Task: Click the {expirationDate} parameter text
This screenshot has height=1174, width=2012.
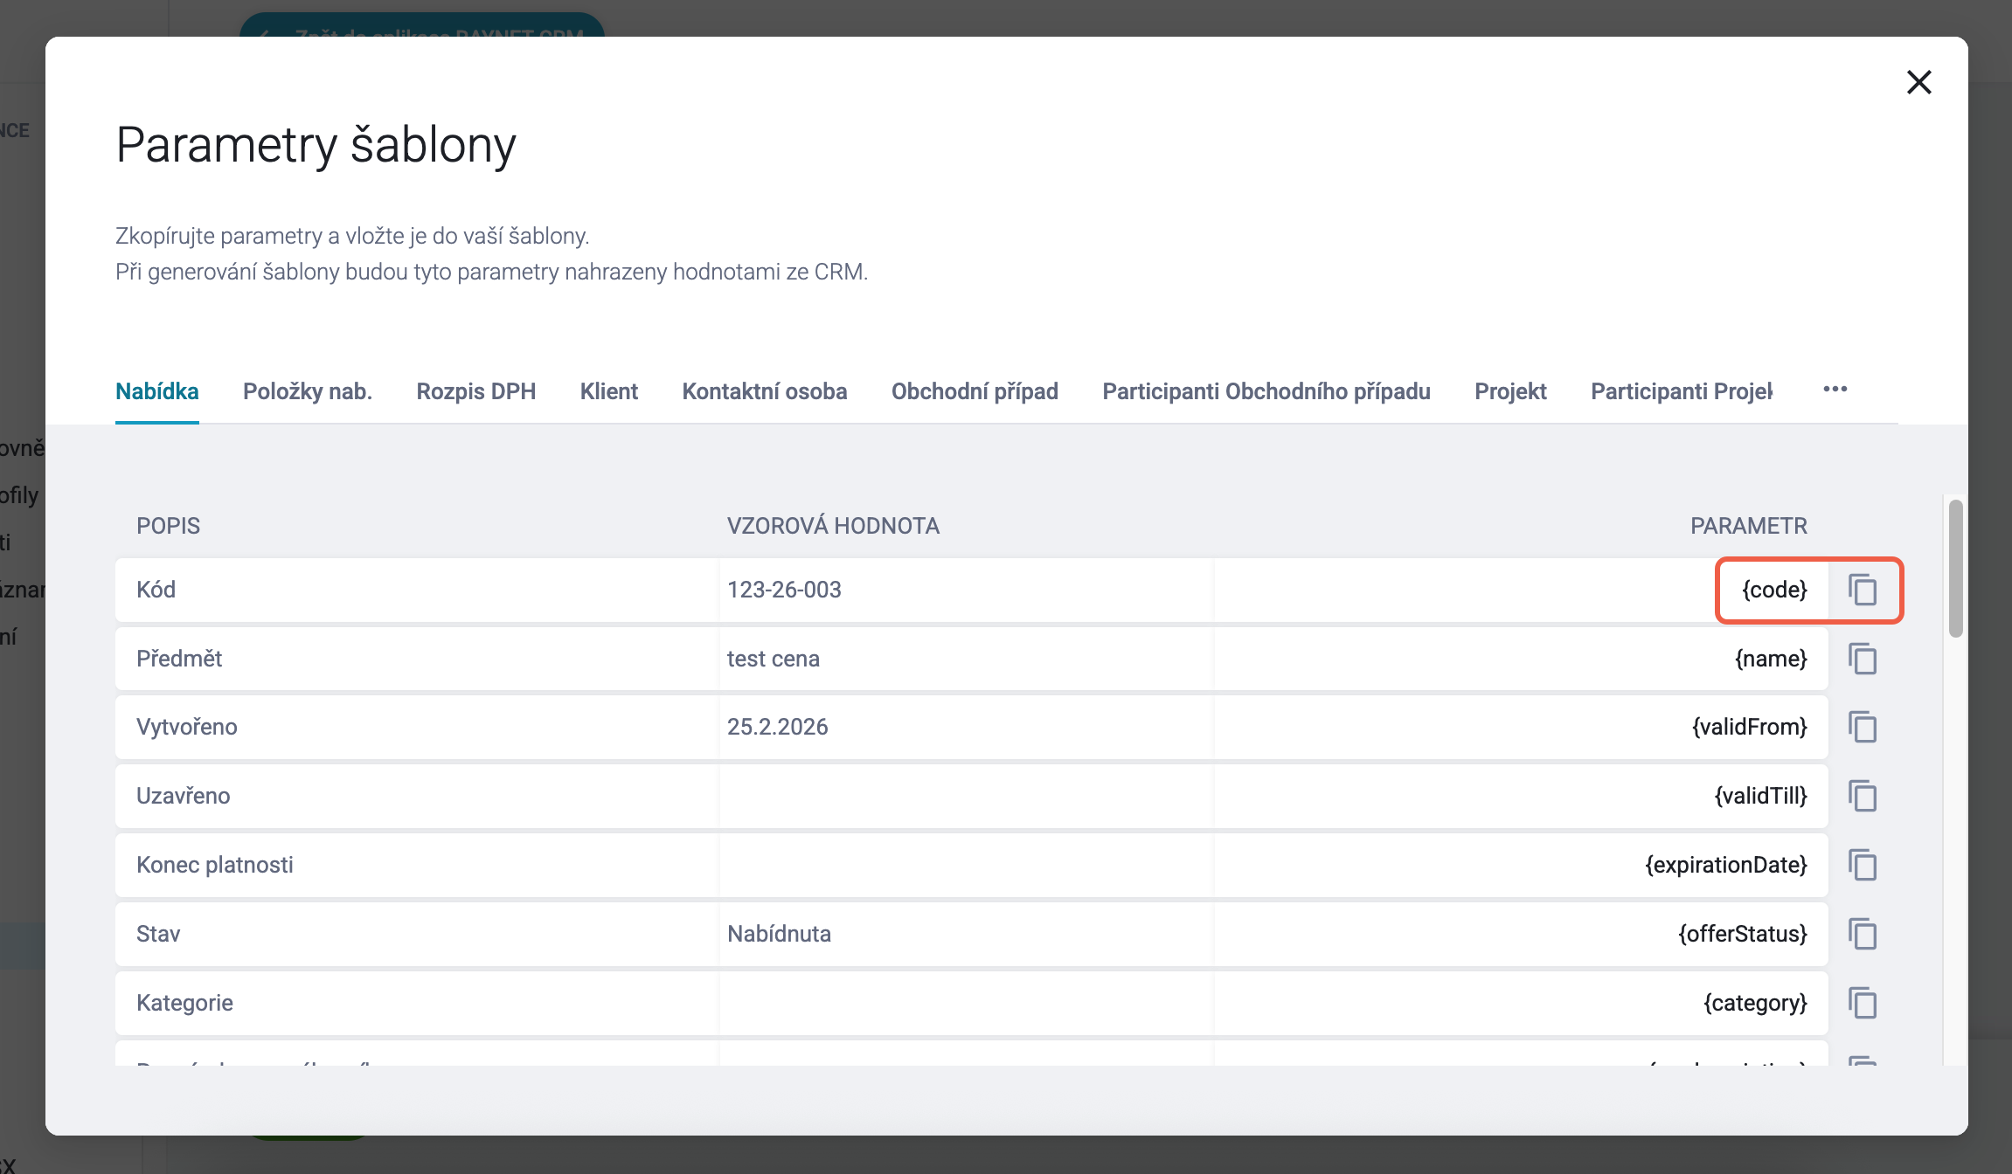Action: 1726,865
